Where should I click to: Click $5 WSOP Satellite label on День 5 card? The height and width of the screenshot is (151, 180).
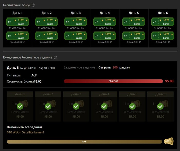(x=132, y=112)
